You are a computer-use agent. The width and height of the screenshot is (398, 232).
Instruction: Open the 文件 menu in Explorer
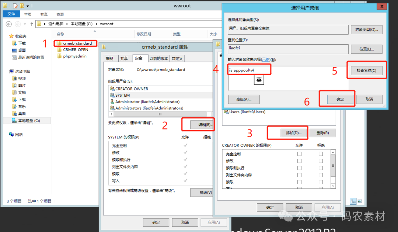point(11,14)
